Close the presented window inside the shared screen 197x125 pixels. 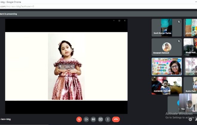coord(125,21)
